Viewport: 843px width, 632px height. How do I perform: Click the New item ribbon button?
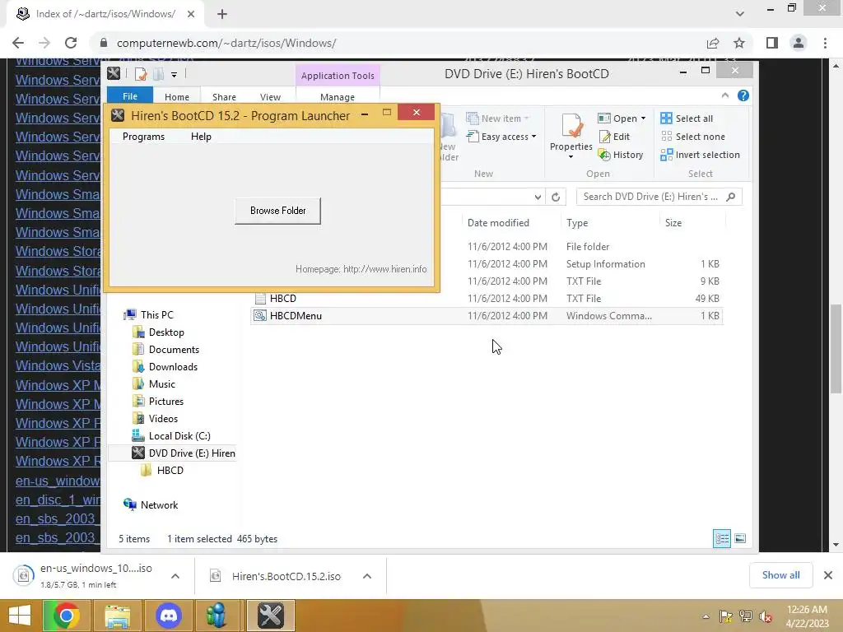coord(497,118)
